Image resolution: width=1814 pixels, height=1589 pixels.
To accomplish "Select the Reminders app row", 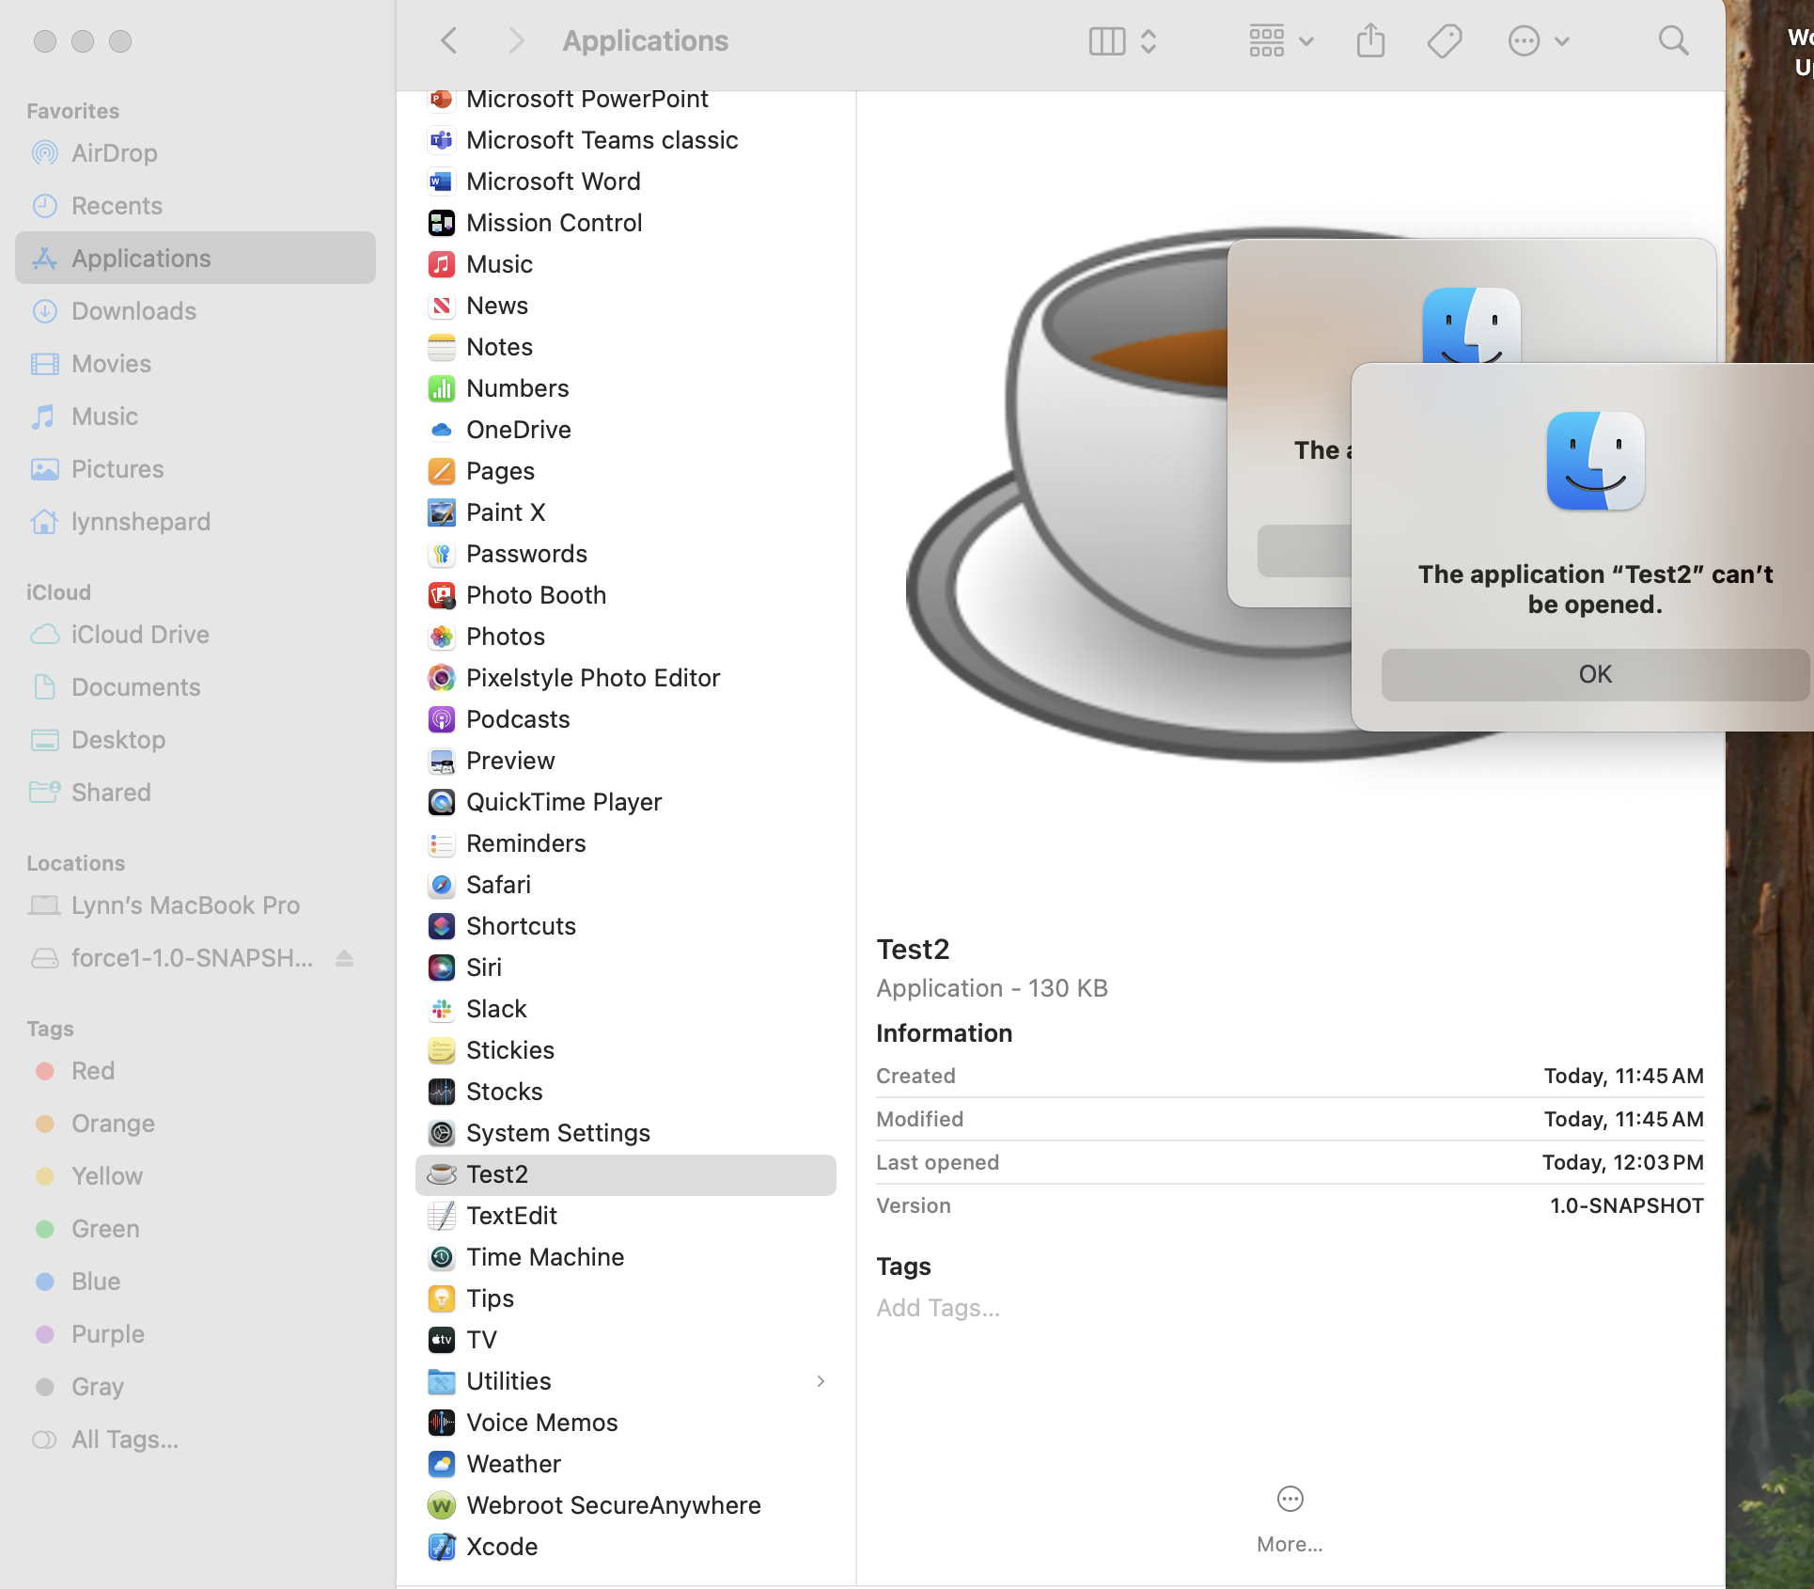I will click(625, 842).
